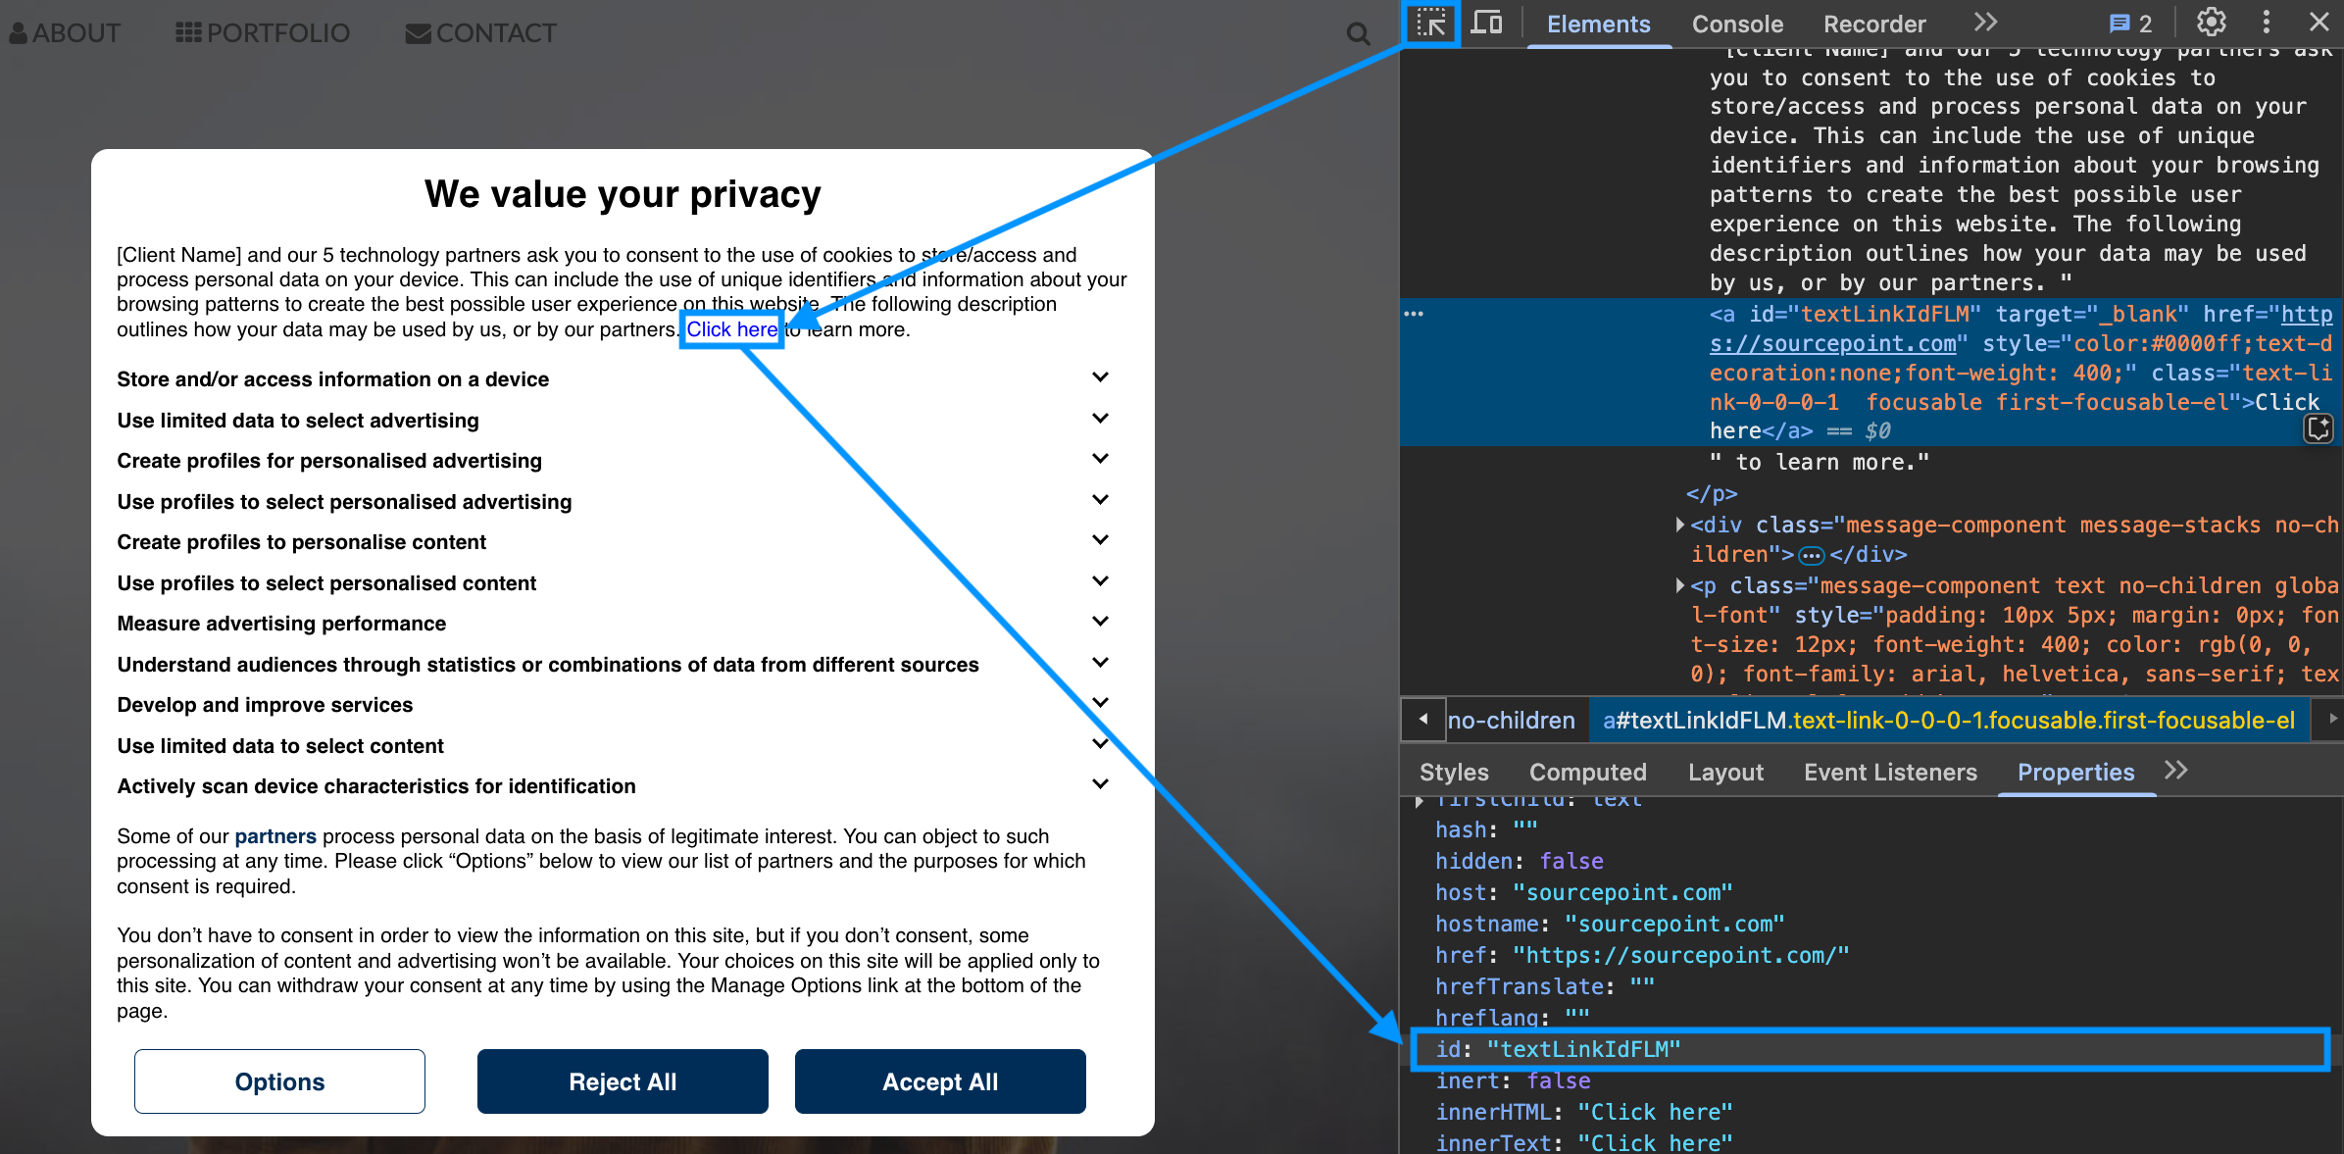
Task: Show more sidebar panes after Properties
Action: pos(2176,771)
